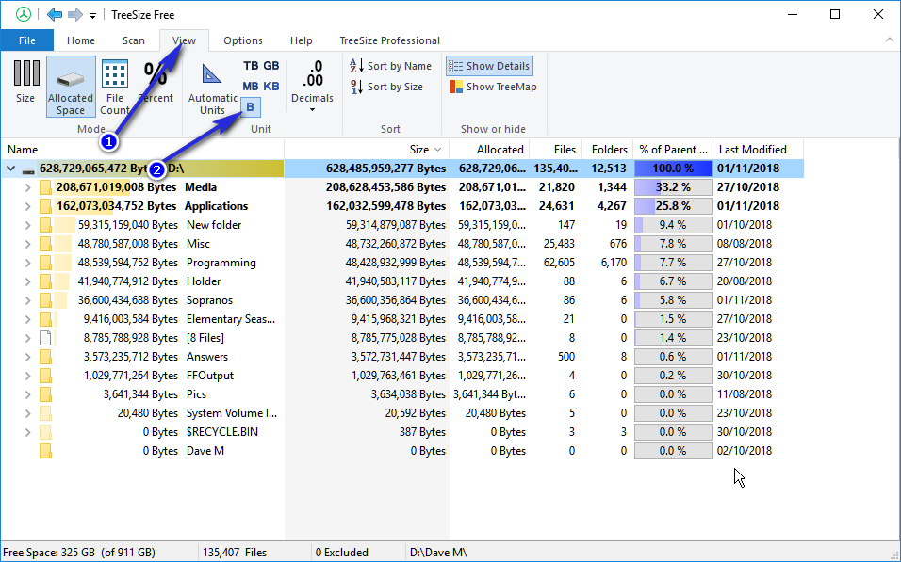
Task: Enable Automatic Units
Action: [x=212, y=86]
